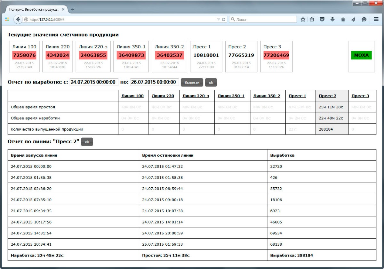Select the Поларис. Выработка продукции tab
The image size is (384, 269).
(x=36, y=10)
